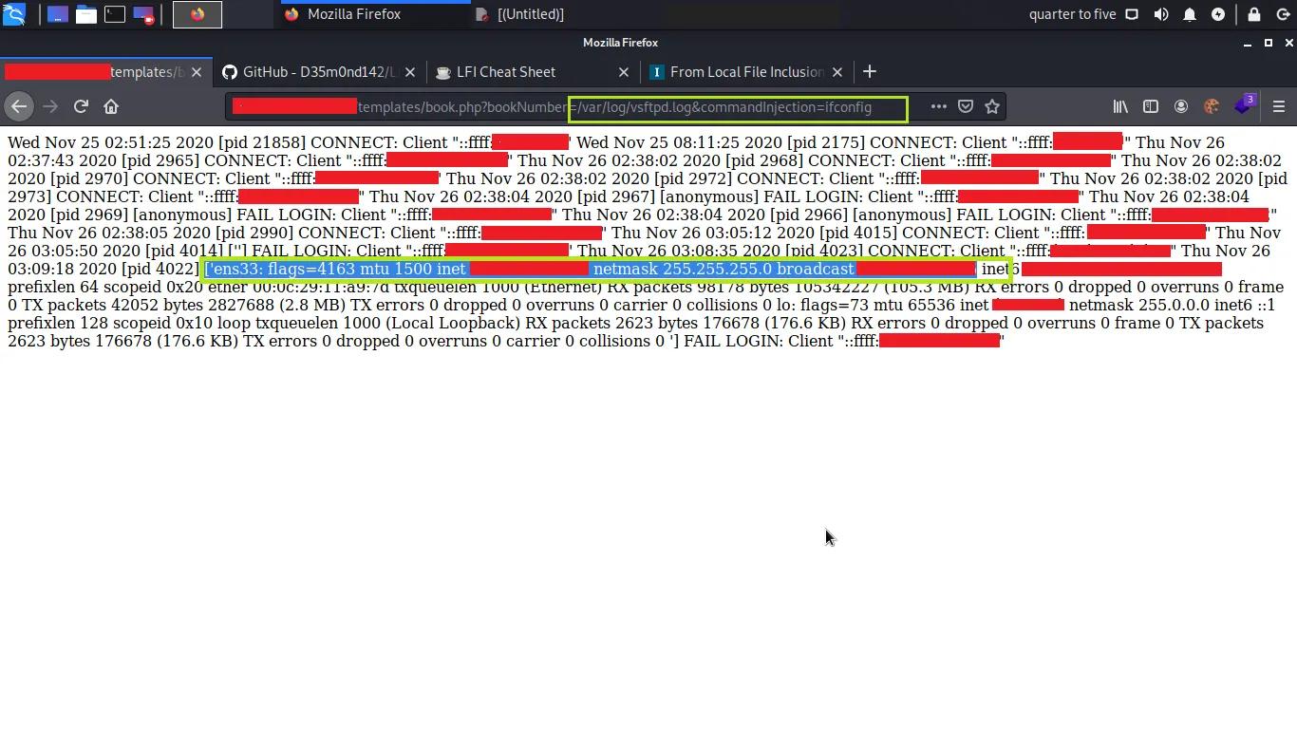Image resolution: width=1297 pixels, height=729 pixels.
Task: Open the cookie editor extension
Action: [1211, 107]
